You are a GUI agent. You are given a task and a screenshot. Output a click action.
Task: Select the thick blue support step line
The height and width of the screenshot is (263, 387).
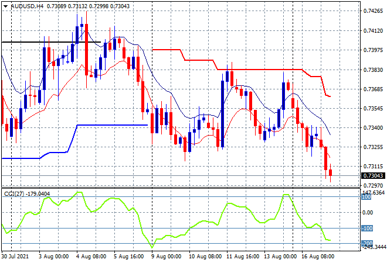coord(113,125)
